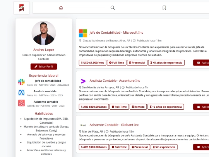Apply to the Accenture job posting
This screenshot has width=209, height=157.
(x=201, y=107)
